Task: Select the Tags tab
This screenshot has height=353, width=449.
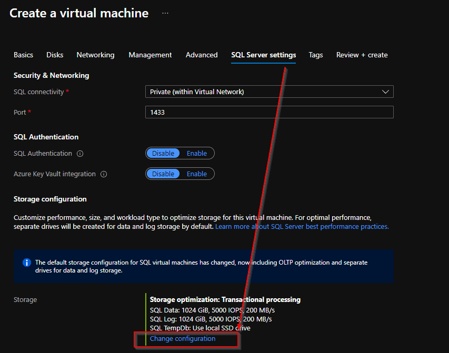Action: (315, 55)
